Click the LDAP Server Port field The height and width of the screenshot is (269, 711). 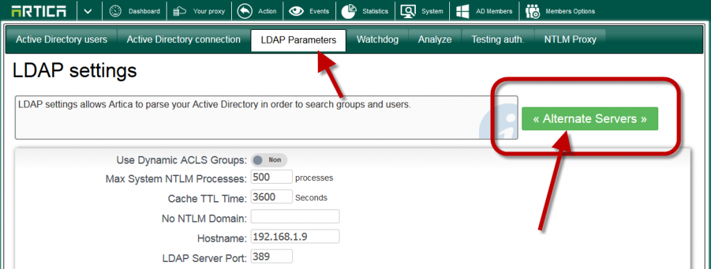click(271, 257)
